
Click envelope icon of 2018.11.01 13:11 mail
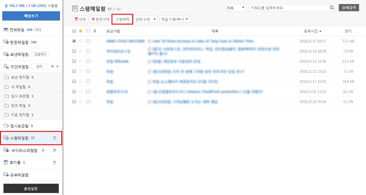88,91
